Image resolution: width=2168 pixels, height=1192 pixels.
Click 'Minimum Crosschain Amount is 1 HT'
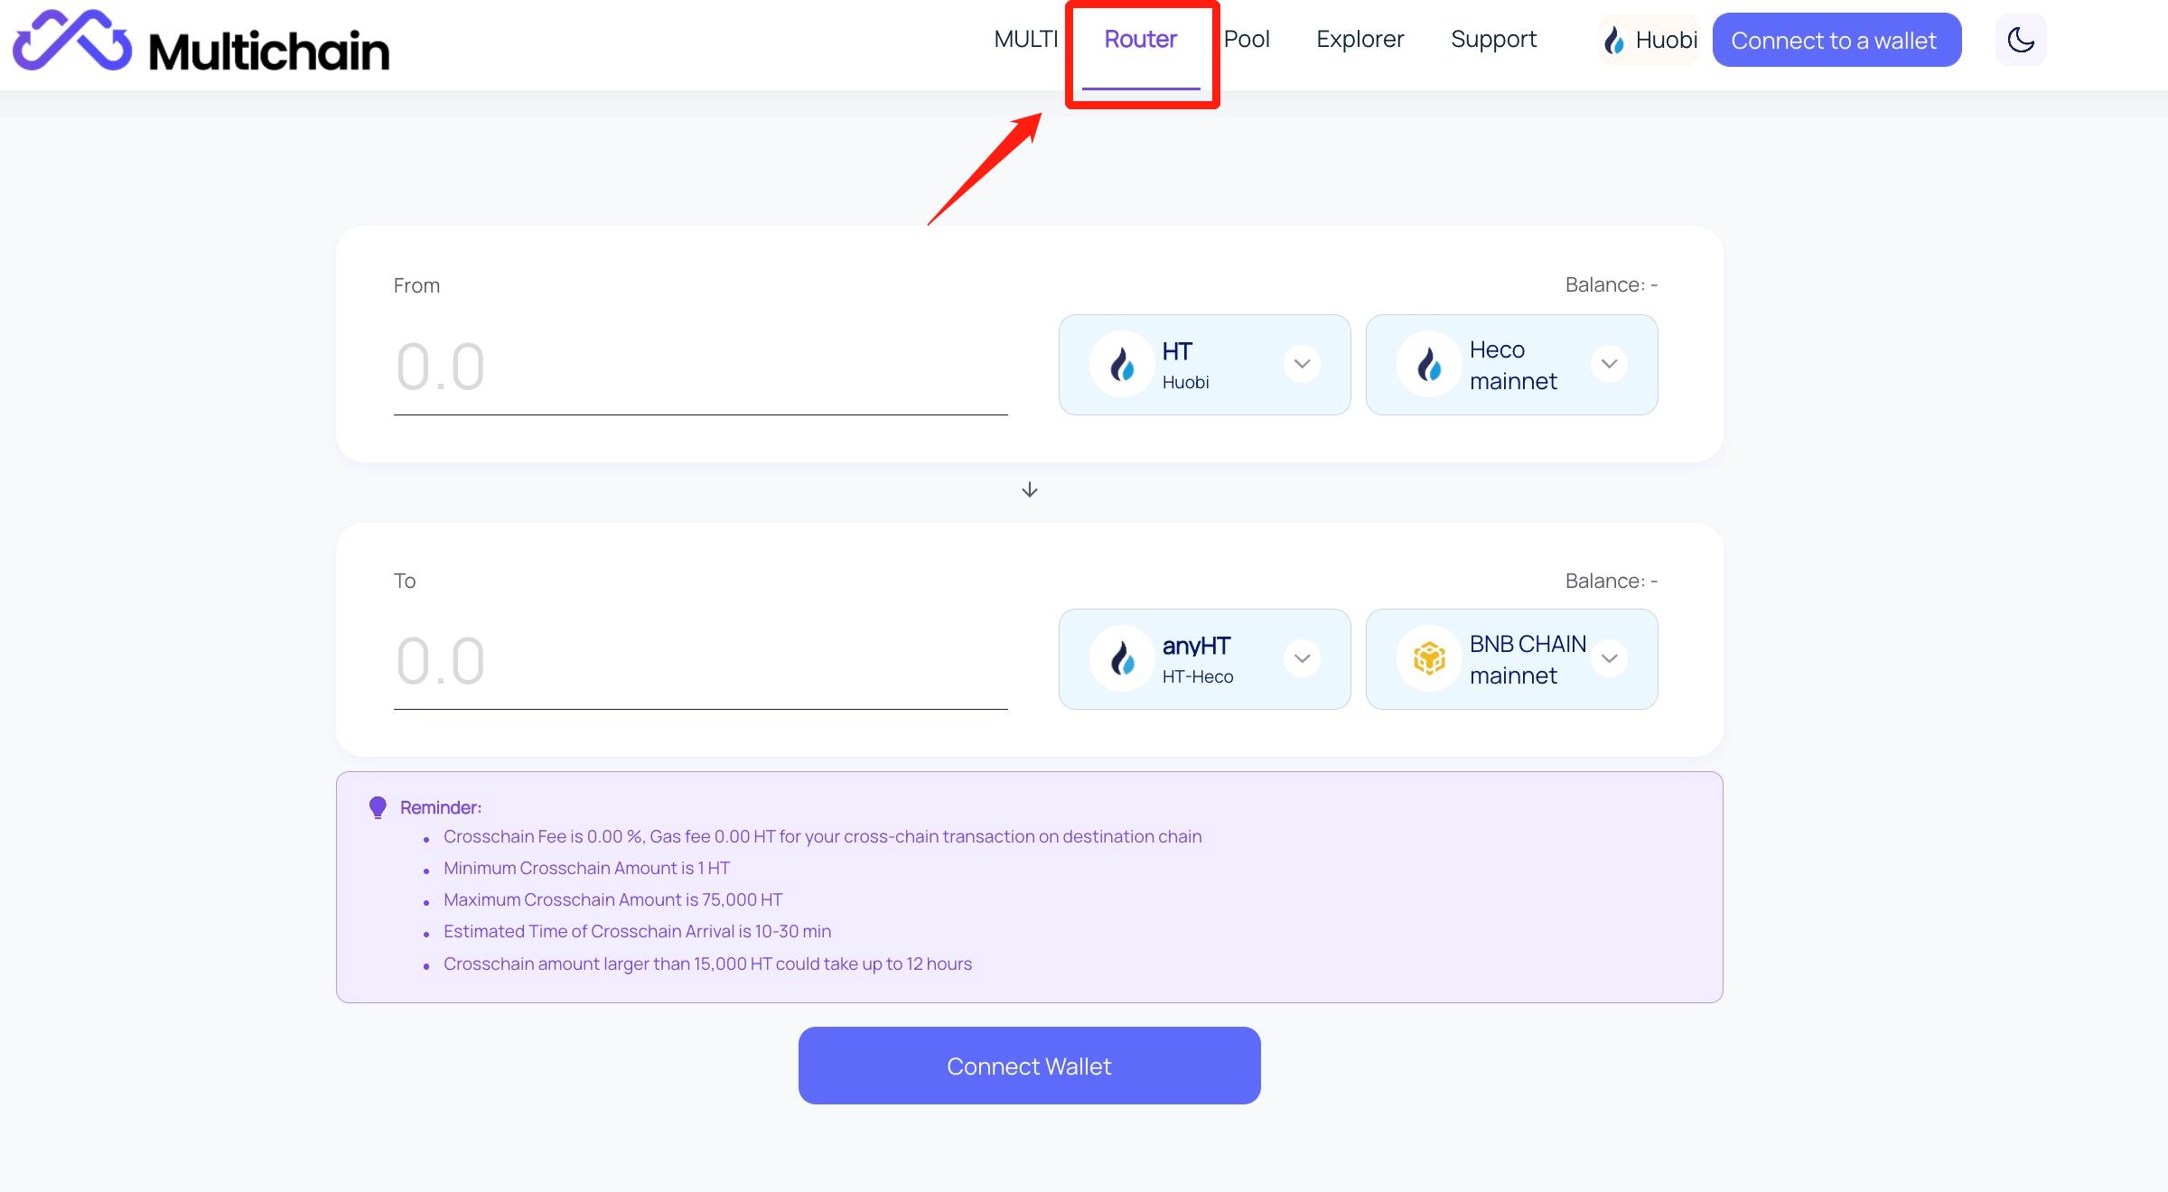tap(586, 868)
